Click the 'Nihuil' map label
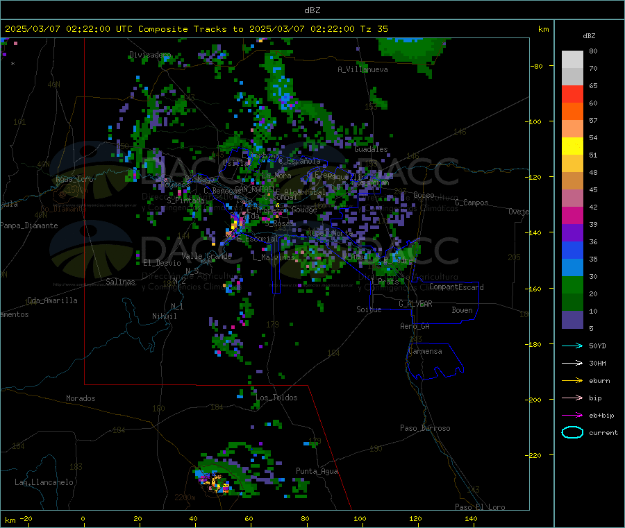 click(x=164, y=316)
